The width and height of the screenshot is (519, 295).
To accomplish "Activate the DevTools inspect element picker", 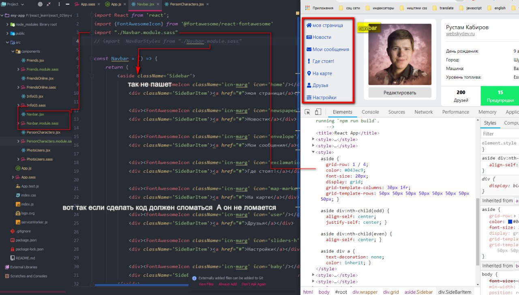I will pyautogui.click(x=307, y=112).
